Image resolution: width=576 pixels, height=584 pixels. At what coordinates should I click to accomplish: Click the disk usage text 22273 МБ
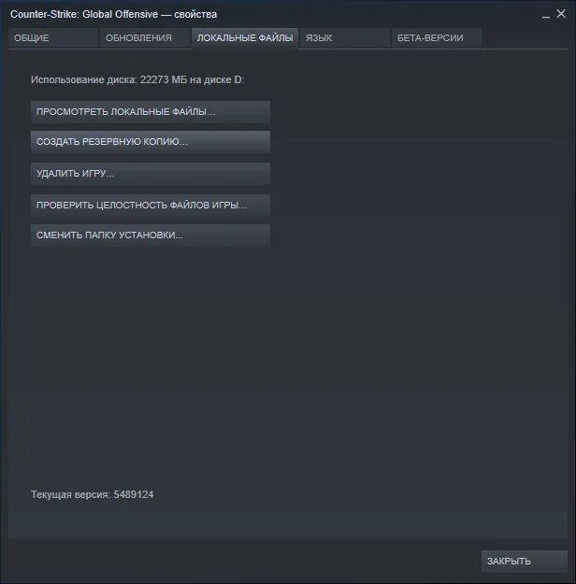(164, 79)
